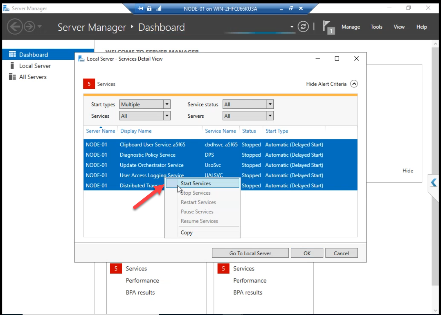Image resolution: width=441 pixels, height=315 pixels.
Task: Click the Dashboard grid icon
Action: [12, 54]
